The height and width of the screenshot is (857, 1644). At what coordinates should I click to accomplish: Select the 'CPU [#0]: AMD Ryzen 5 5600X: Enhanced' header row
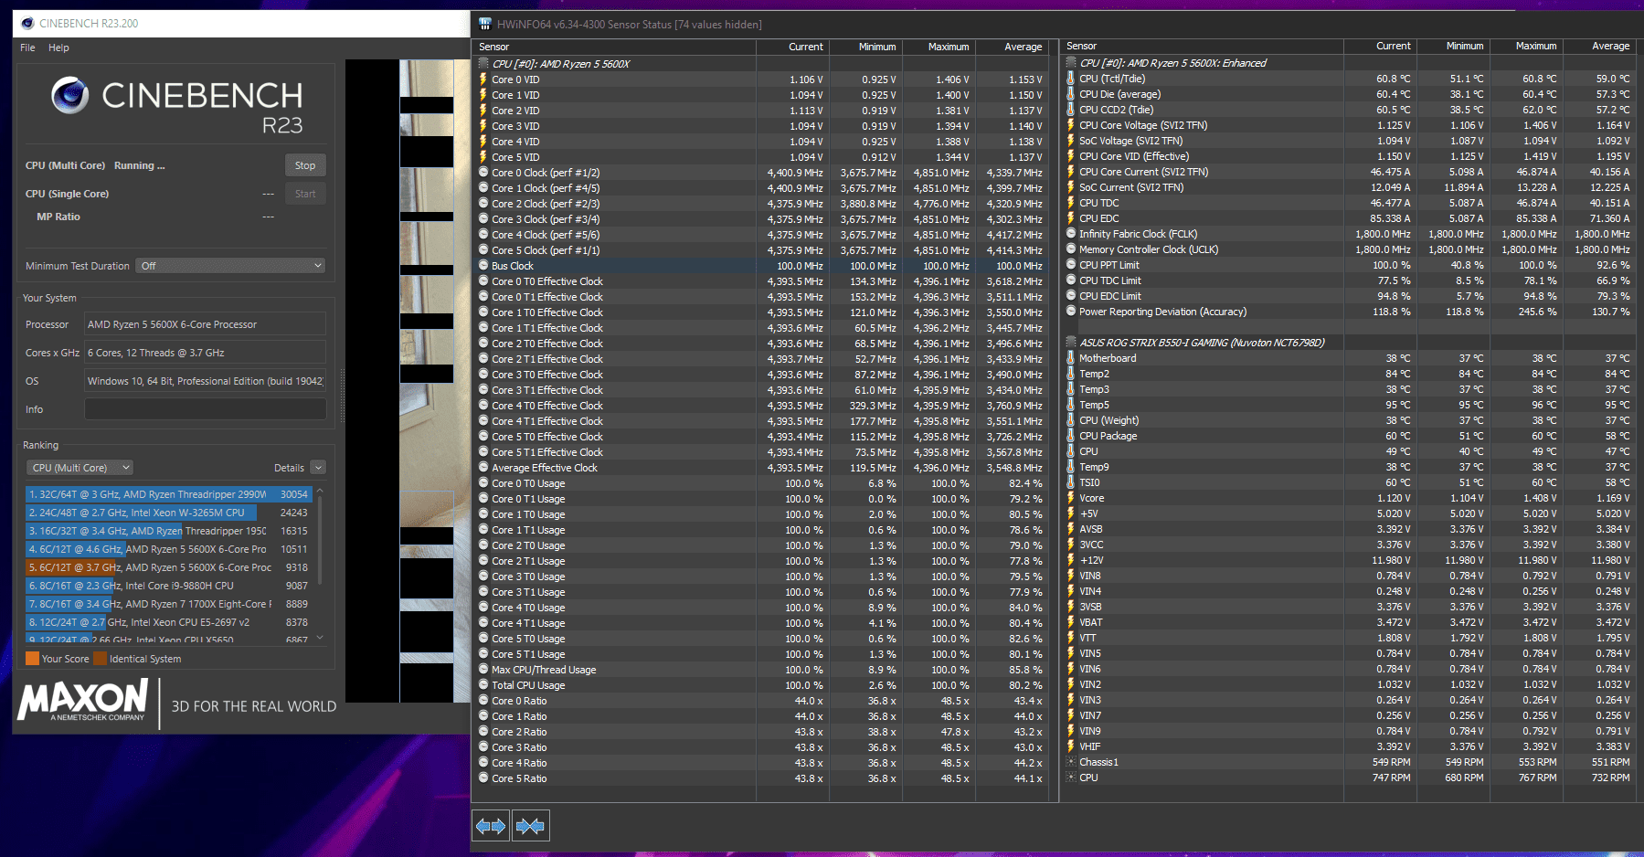tap(1349, 63)
